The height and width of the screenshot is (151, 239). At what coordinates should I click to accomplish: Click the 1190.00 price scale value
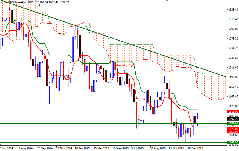point(233,77)
